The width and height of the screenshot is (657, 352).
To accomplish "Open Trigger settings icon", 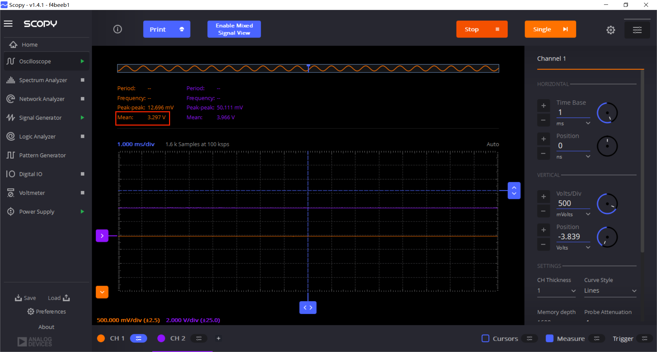I will [645, 338].
